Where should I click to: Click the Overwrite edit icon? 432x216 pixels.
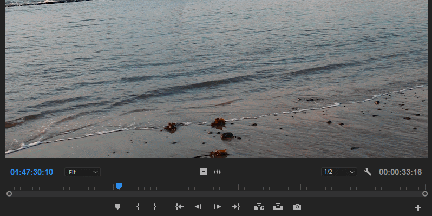[x=278, y=207]
